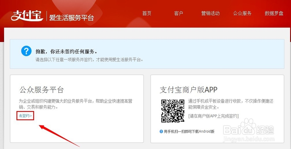Click the text 用手机扫一扫即可下载Android版
The width and height of the screenshot is (291, 149).
189,131
